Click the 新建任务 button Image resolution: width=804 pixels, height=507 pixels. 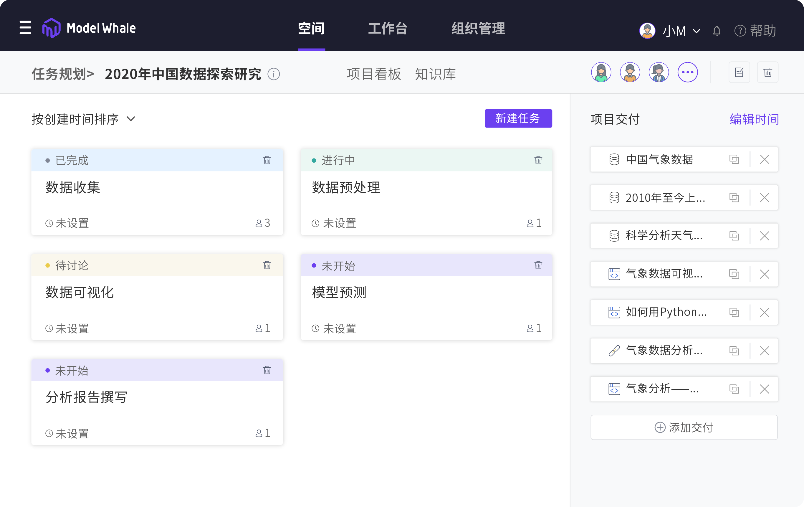coord(518,118)
